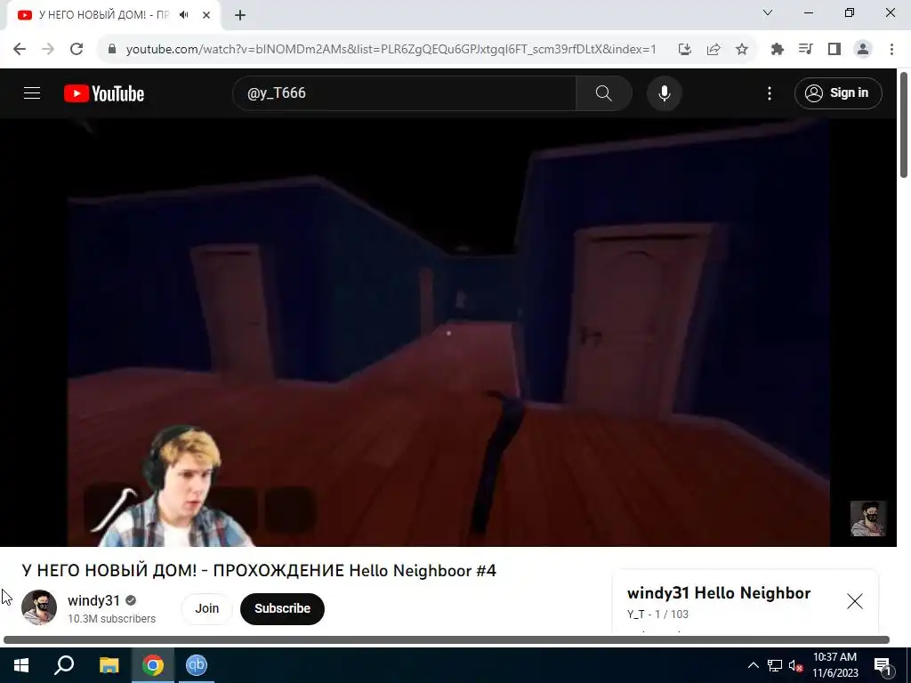Screen dimensions: 911x683
Task: Open windy31 channel name link
Action: pyautogui.click(x=93, y=600)
